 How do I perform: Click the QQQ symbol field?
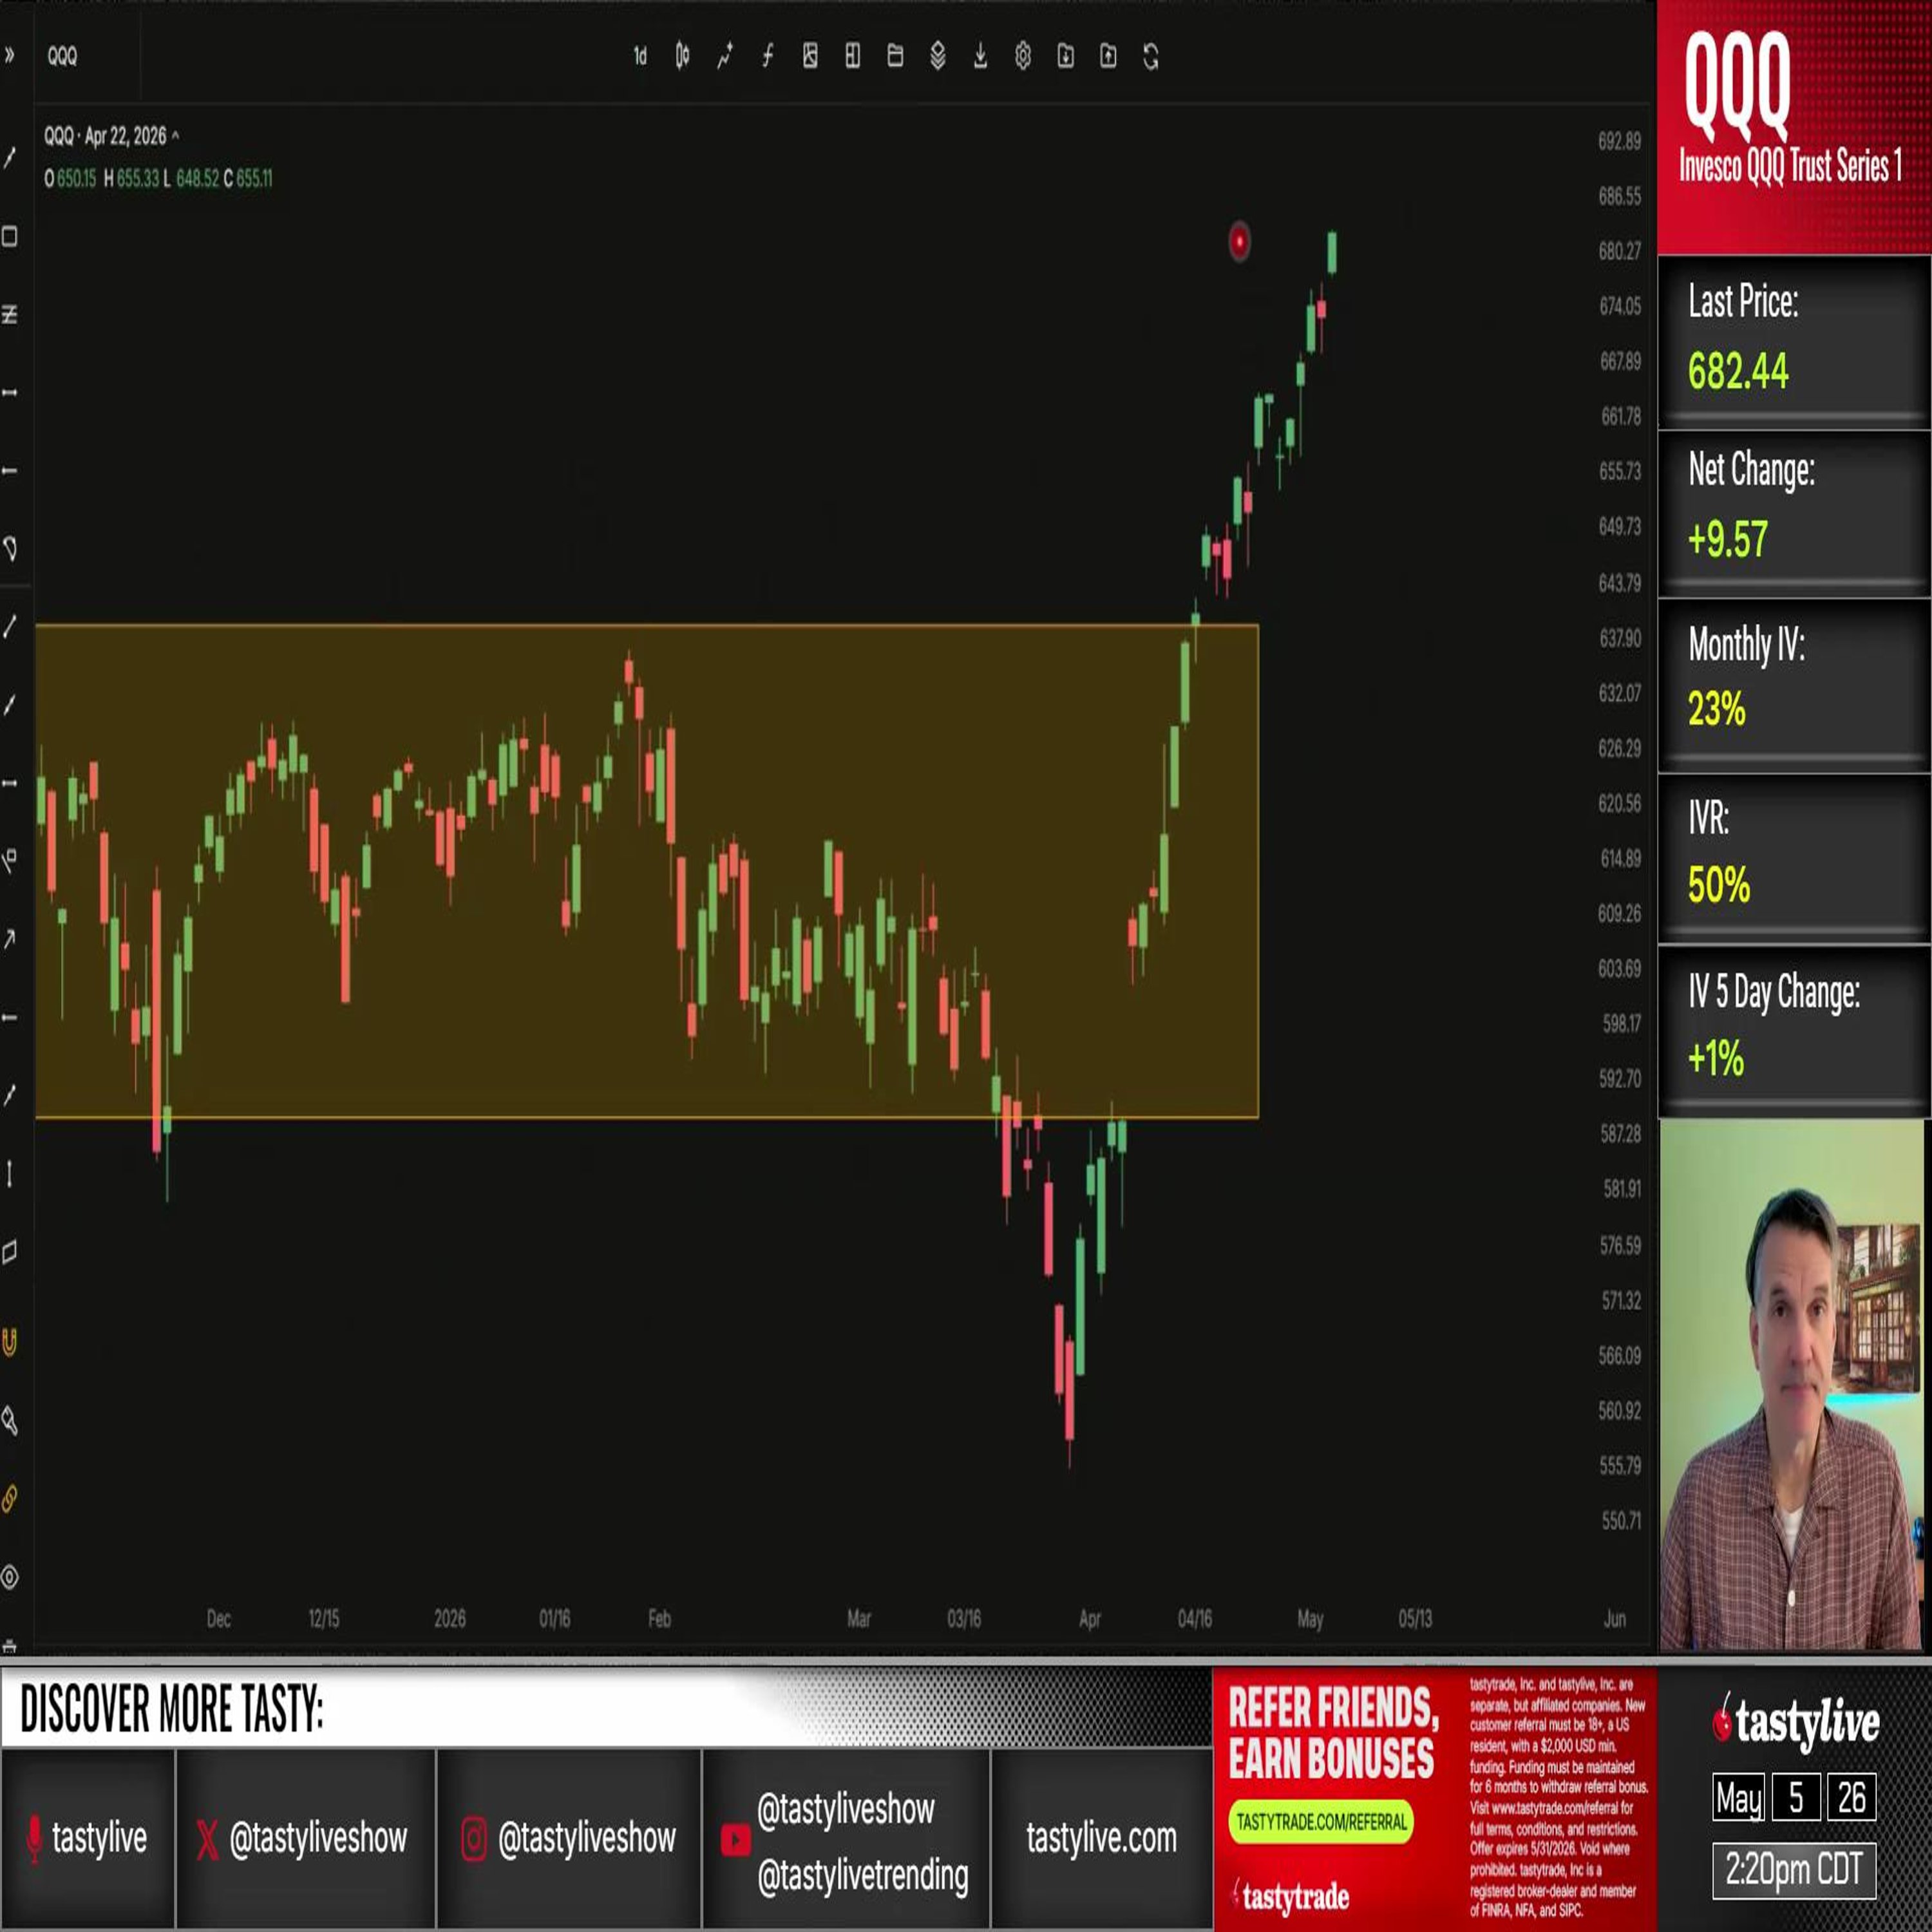62,57
